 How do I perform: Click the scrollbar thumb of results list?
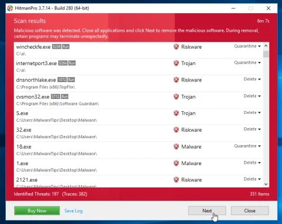(x=266, y=54)
